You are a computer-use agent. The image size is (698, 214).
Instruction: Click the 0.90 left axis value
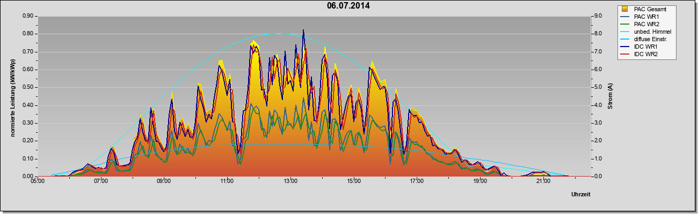pyautogui.click(x=27, y=16)
